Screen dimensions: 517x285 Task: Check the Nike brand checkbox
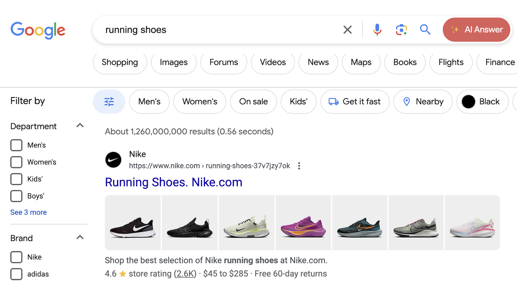click(16, 257)
